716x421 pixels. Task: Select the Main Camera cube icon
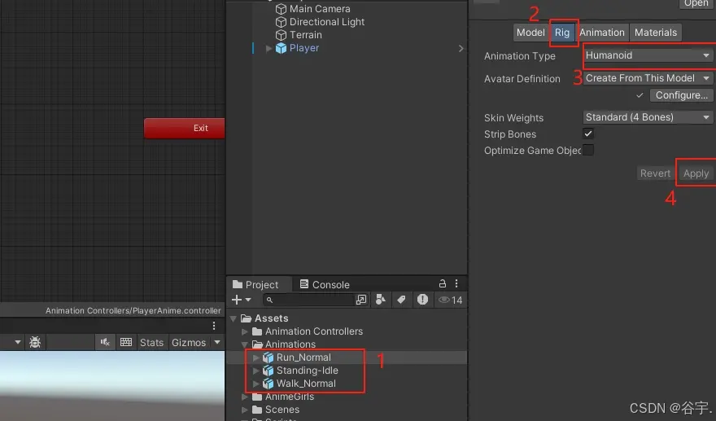pyautogui.click(x=281, y=9)
